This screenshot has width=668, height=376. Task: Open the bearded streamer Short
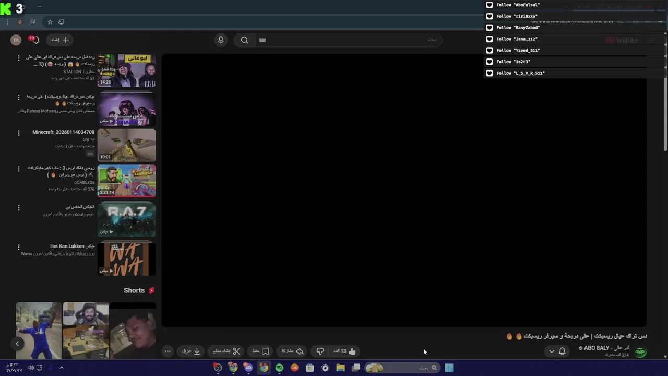(86, 331)
